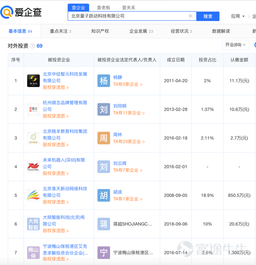This screenshot has height=265, width=256.
Task: Open the logo of 杭州微念品牌管理有限公司
Action: point(34,109)
